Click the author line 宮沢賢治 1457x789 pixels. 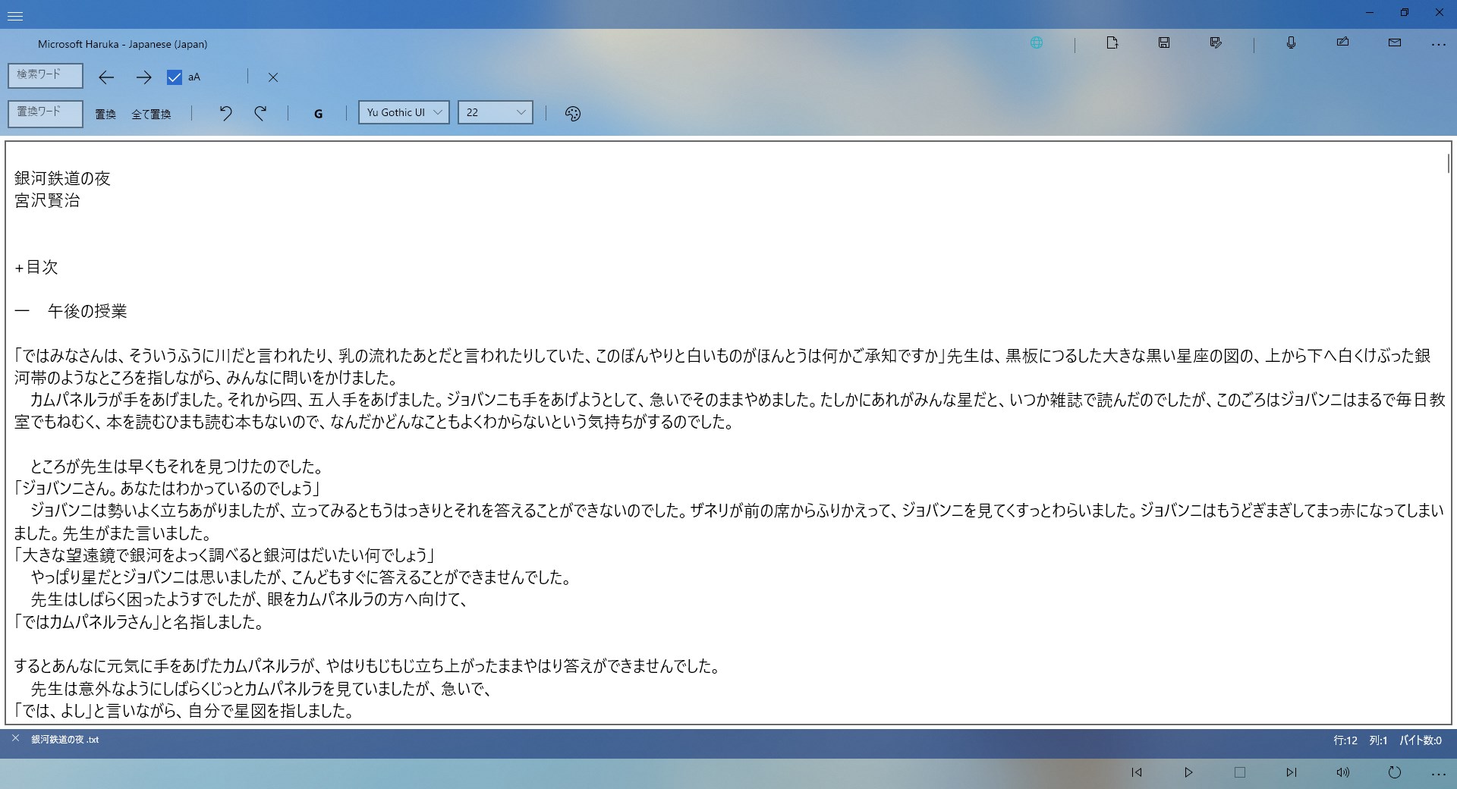47,200
